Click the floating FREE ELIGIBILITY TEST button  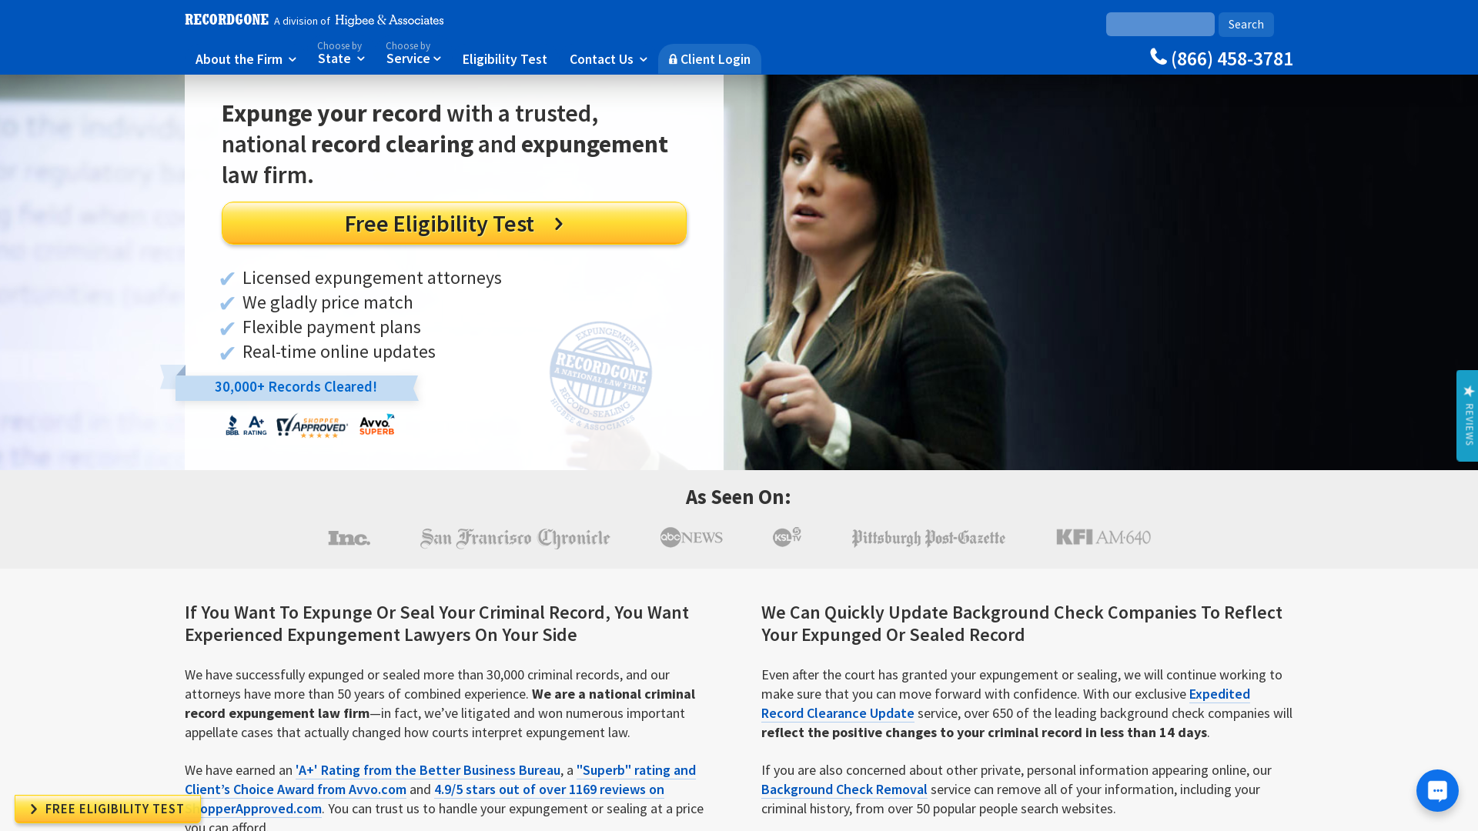pos(108,809)
